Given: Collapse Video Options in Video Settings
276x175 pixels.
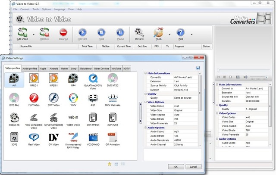Looking at the screenshot, I should 146,102.
